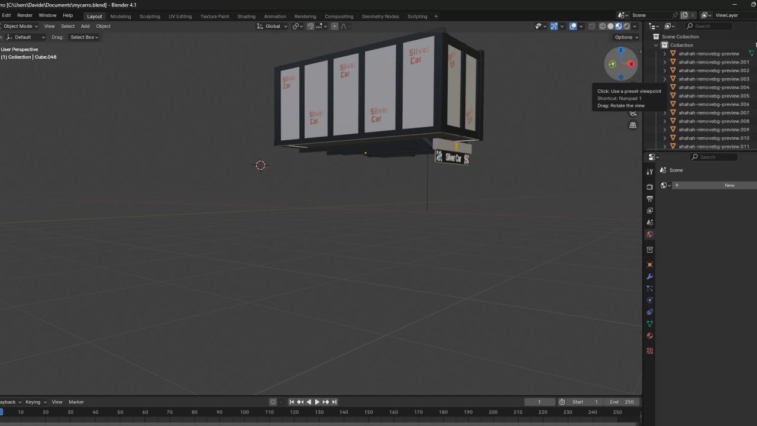Open the Collection properties tab
The height and width of the screenshot is (426, 757).
tap(649, 250)
